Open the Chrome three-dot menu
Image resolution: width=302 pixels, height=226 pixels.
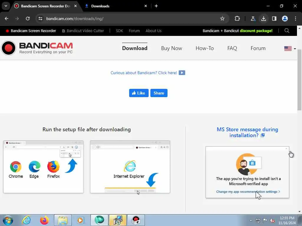pos(295,19)
